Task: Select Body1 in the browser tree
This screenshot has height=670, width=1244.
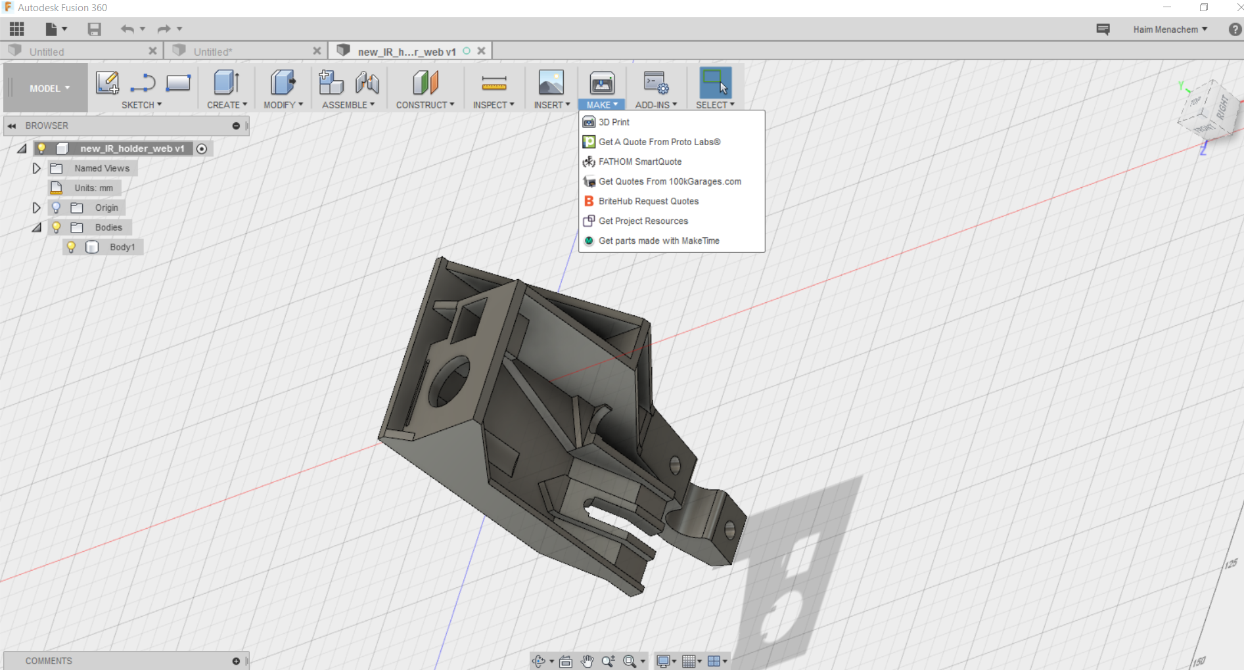Action: tap(122, 247)
